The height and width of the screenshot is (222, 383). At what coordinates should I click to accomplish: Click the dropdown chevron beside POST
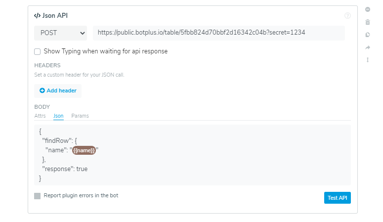click(83, 33)
